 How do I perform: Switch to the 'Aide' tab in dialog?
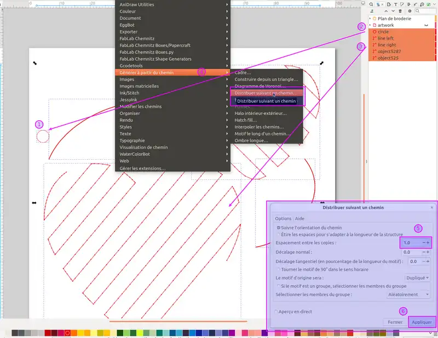(x=300, y=218)
